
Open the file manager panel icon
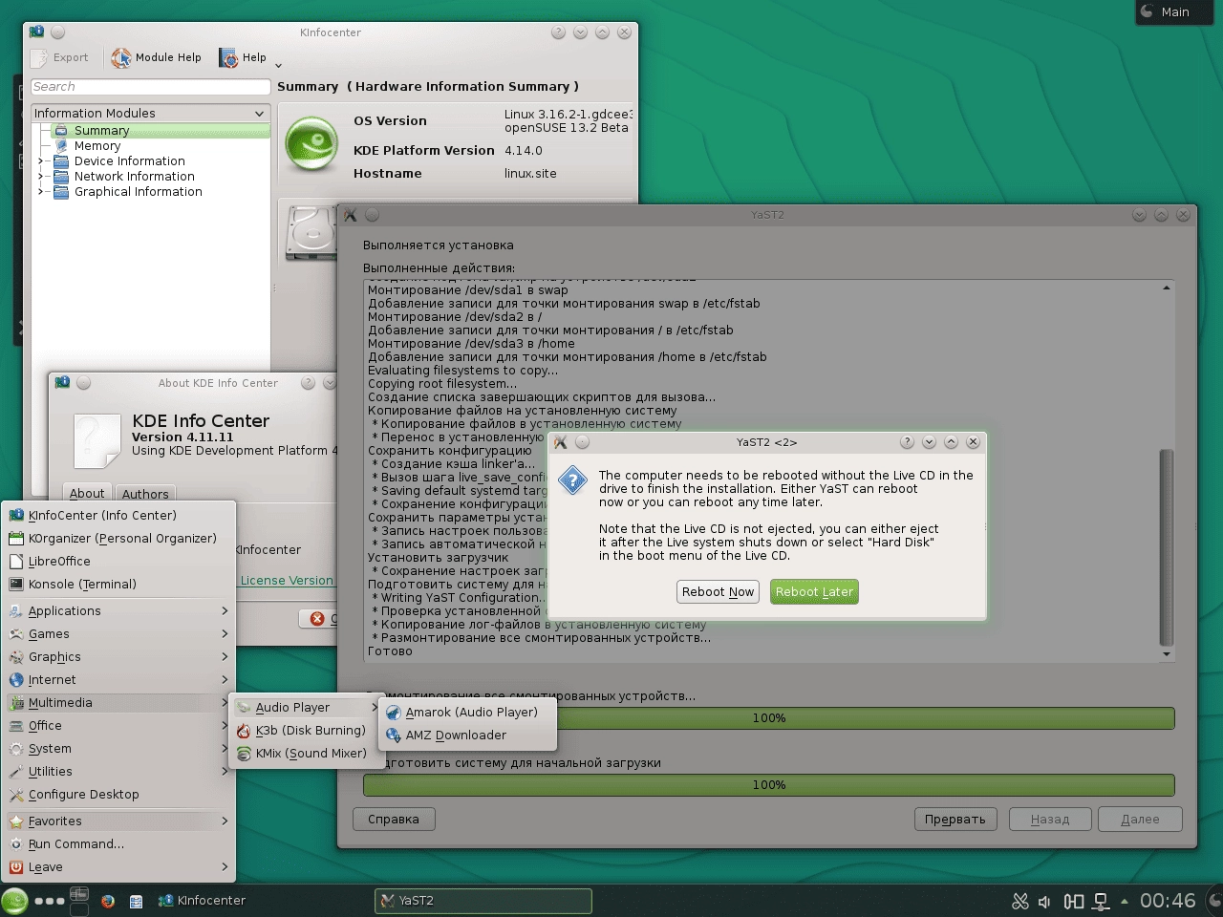(136, 901)
